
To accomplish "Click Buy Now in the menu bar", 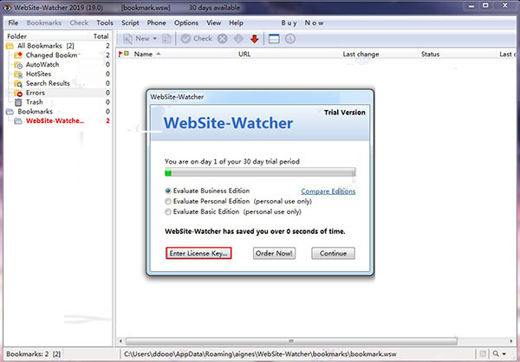I will point(302,23).
